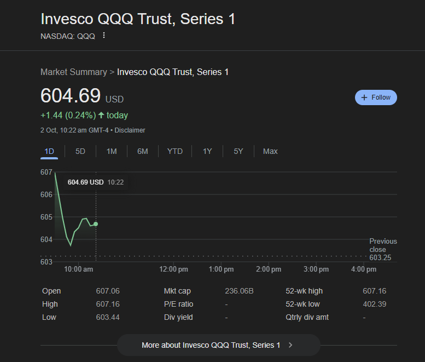Show the 5Y chart range
Screen dimensions: 425x362
(238, 151)
